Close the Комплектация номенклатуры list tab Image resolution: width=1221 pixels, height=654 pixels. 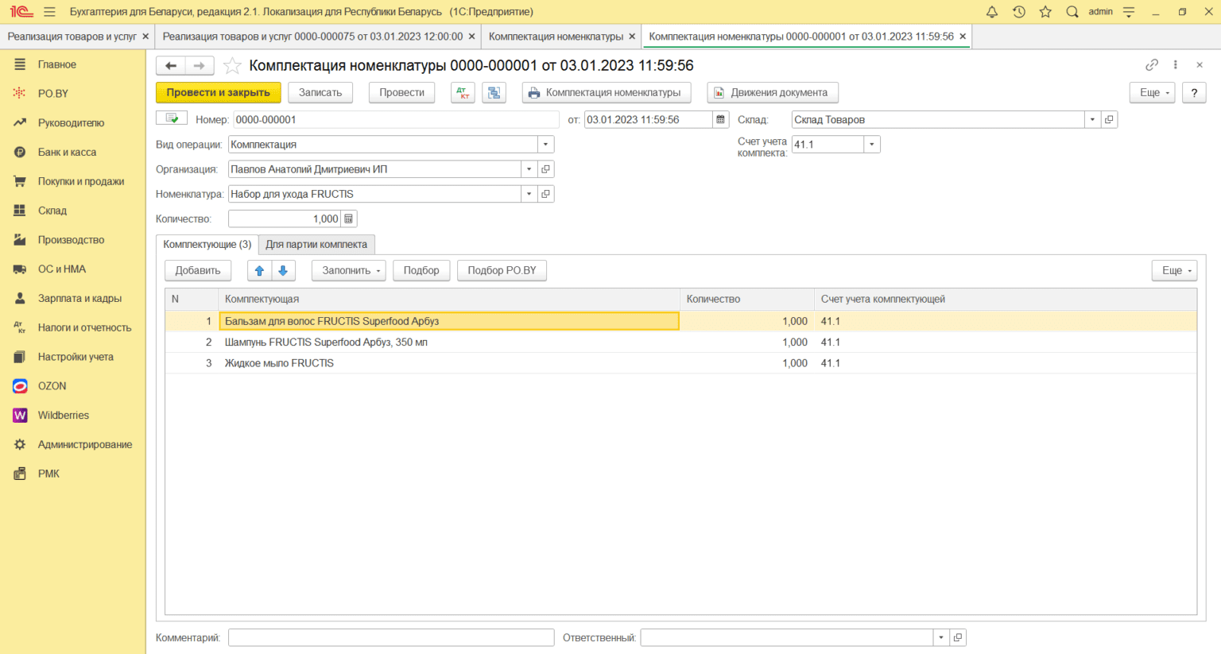[x=632, y=37]
